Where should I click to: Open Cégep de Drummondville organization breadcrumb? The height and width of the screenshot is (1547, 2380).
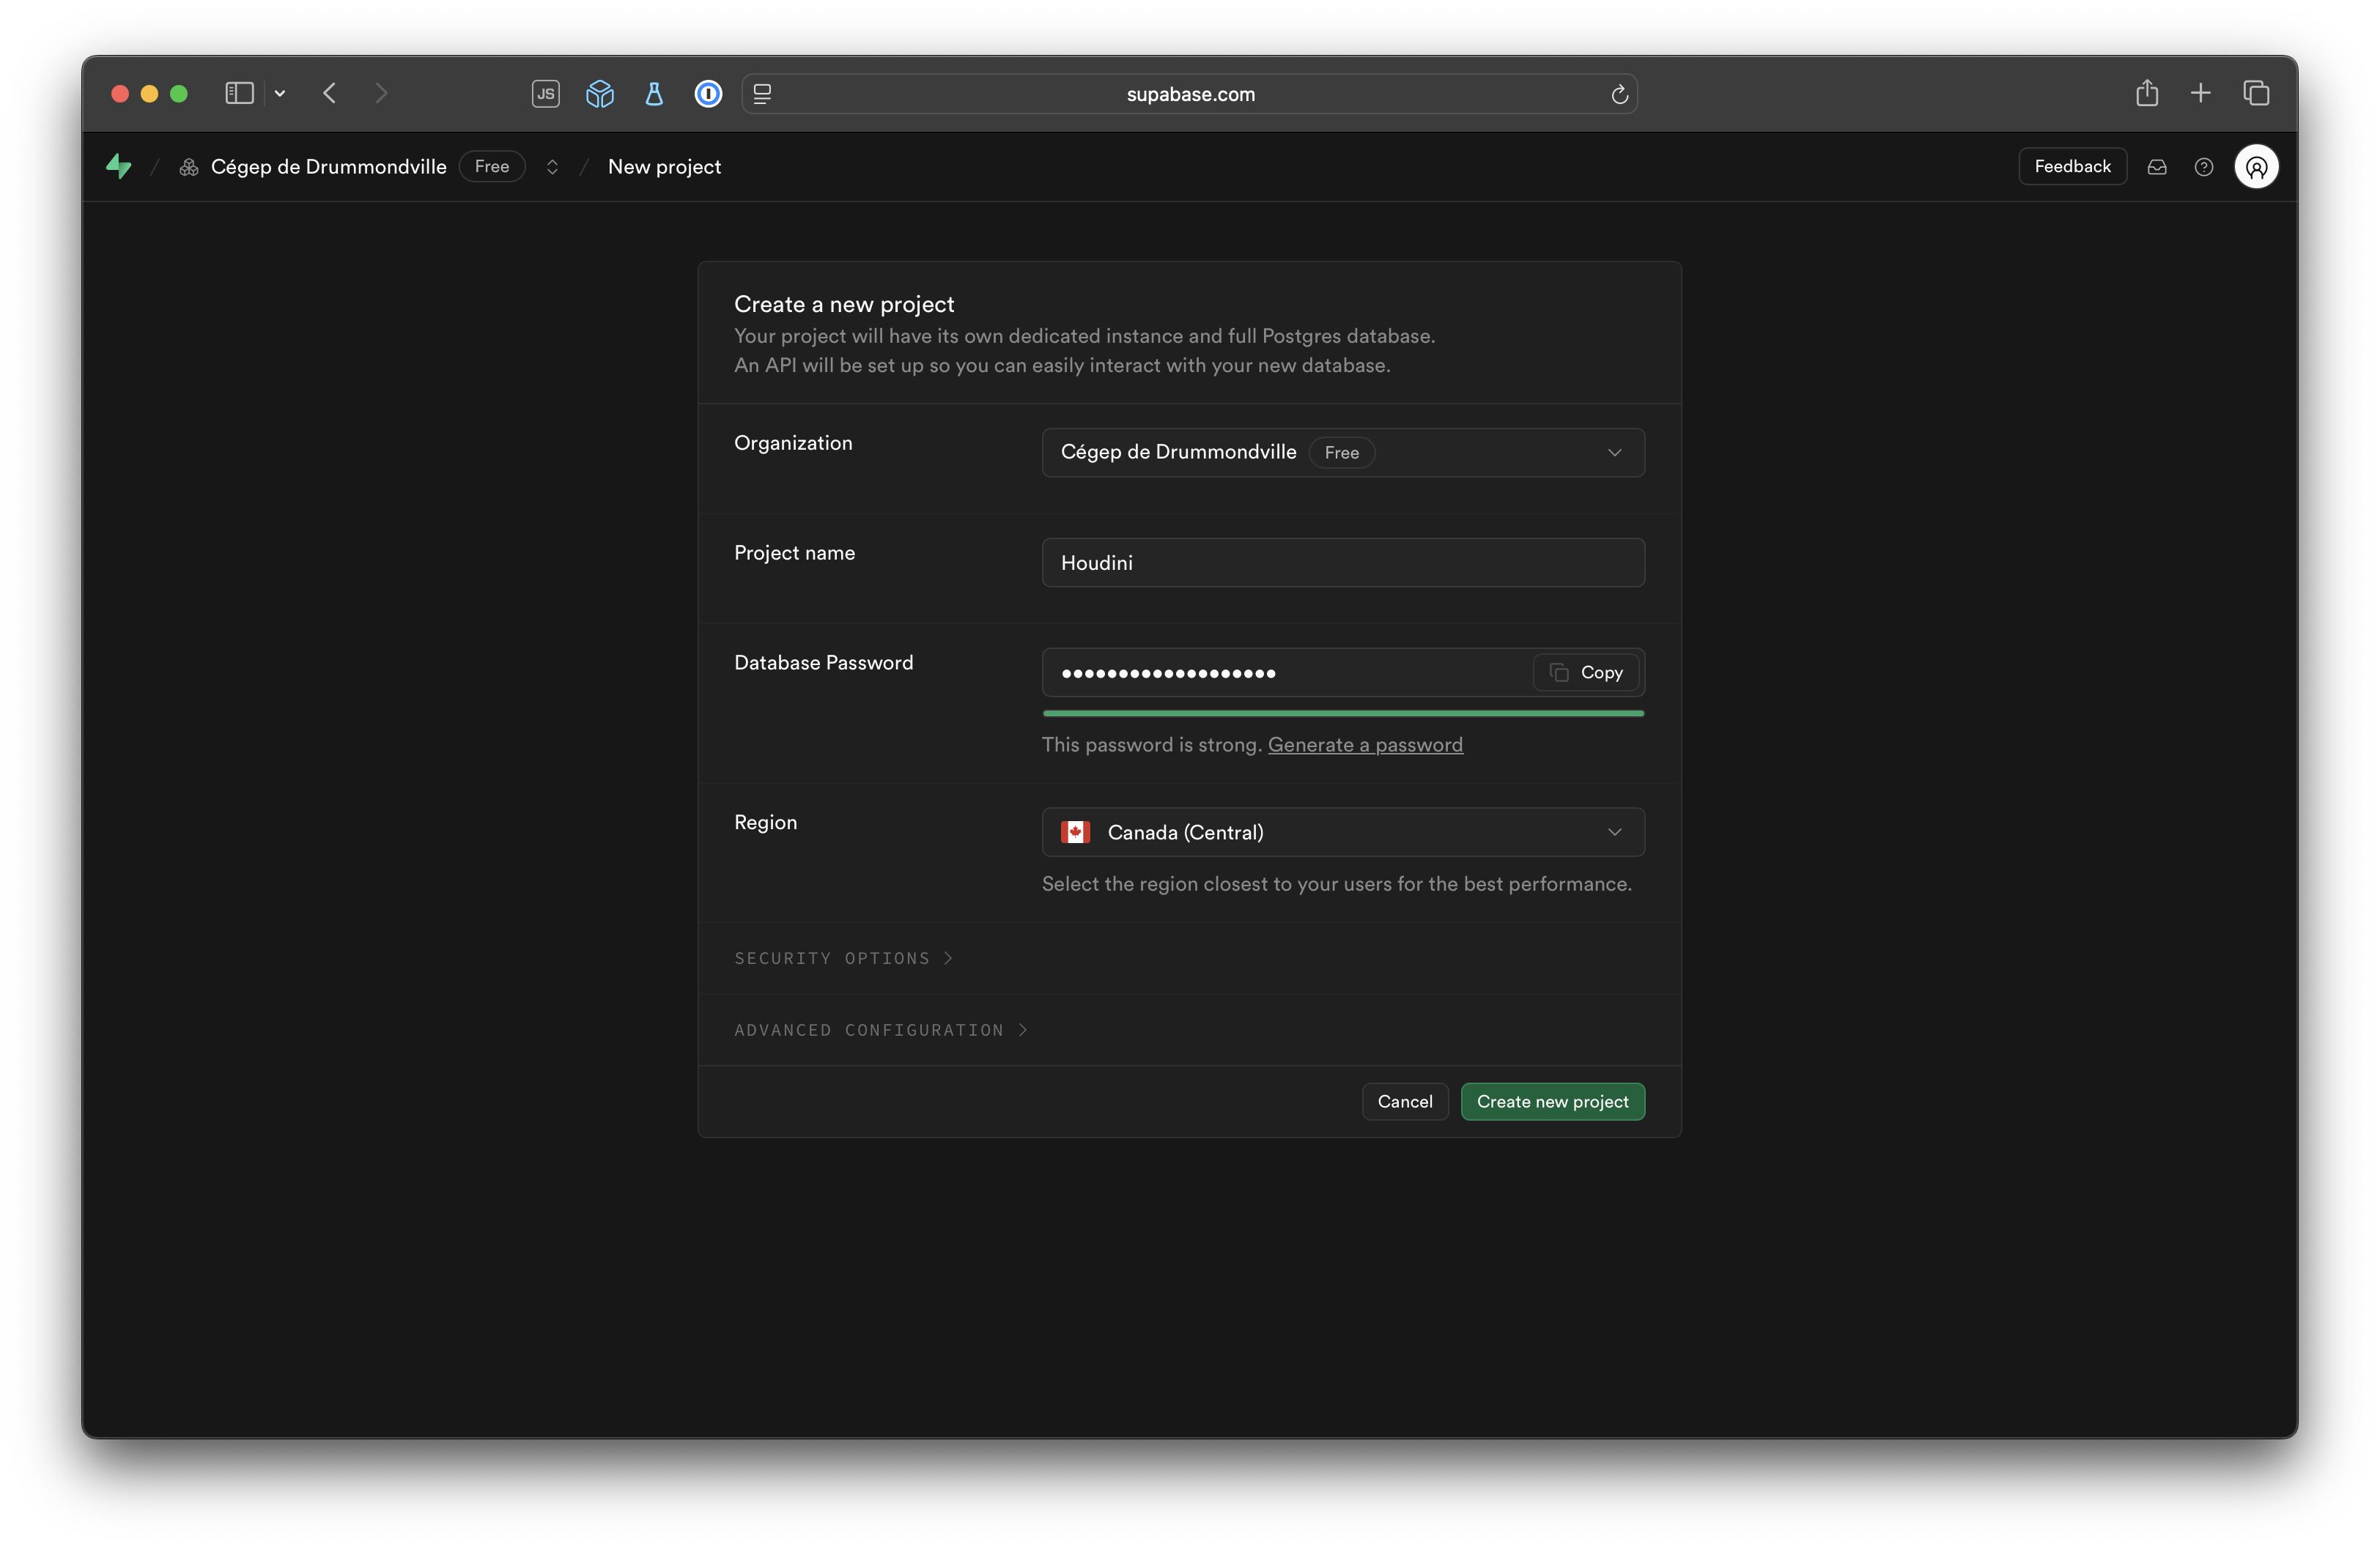click(328, 166)
